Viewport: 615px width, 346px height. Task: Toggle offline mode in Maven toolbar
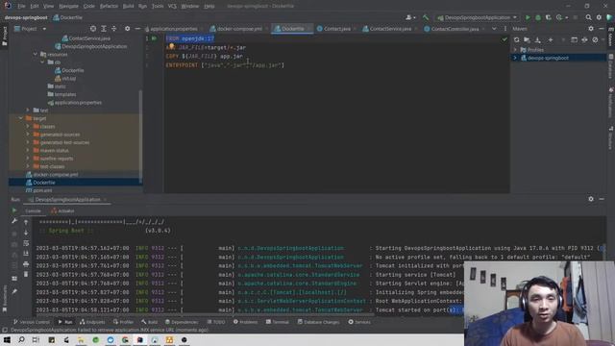coord(584,40)
